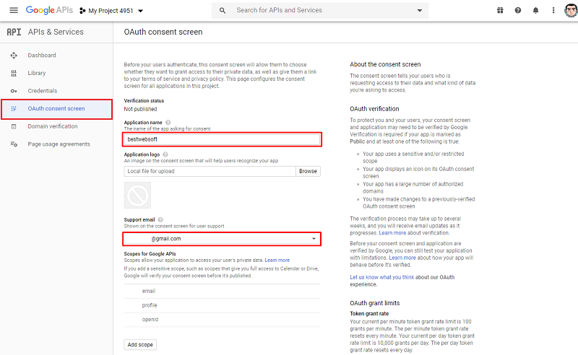Click the OAuth grant limits heading
Viewport: 578px width, 355px height.
(x=375, y=303)
